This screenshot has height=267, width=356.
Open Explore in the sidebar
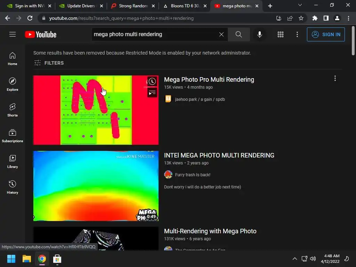tap(13, 84)
